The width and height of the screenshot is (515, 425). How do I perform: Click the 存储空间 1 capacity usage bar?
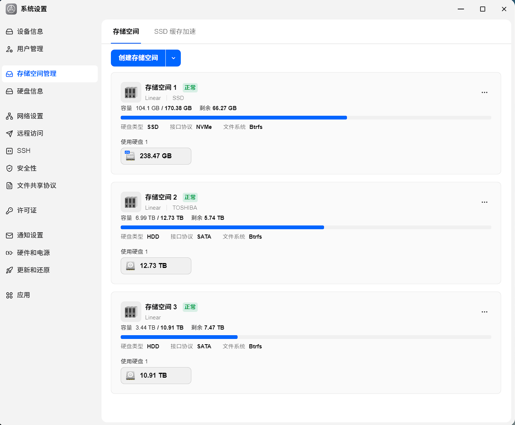point(306,118)
